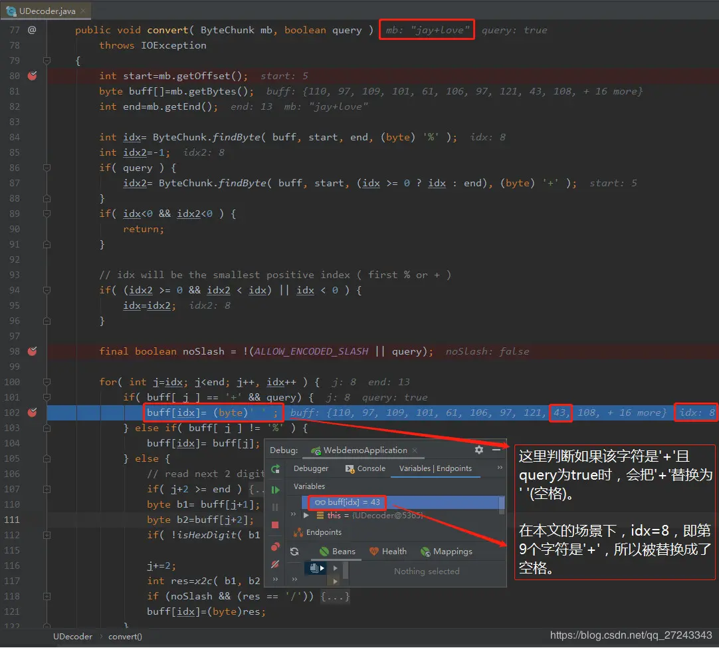Toggle the breakpoint on line 102

32,412
